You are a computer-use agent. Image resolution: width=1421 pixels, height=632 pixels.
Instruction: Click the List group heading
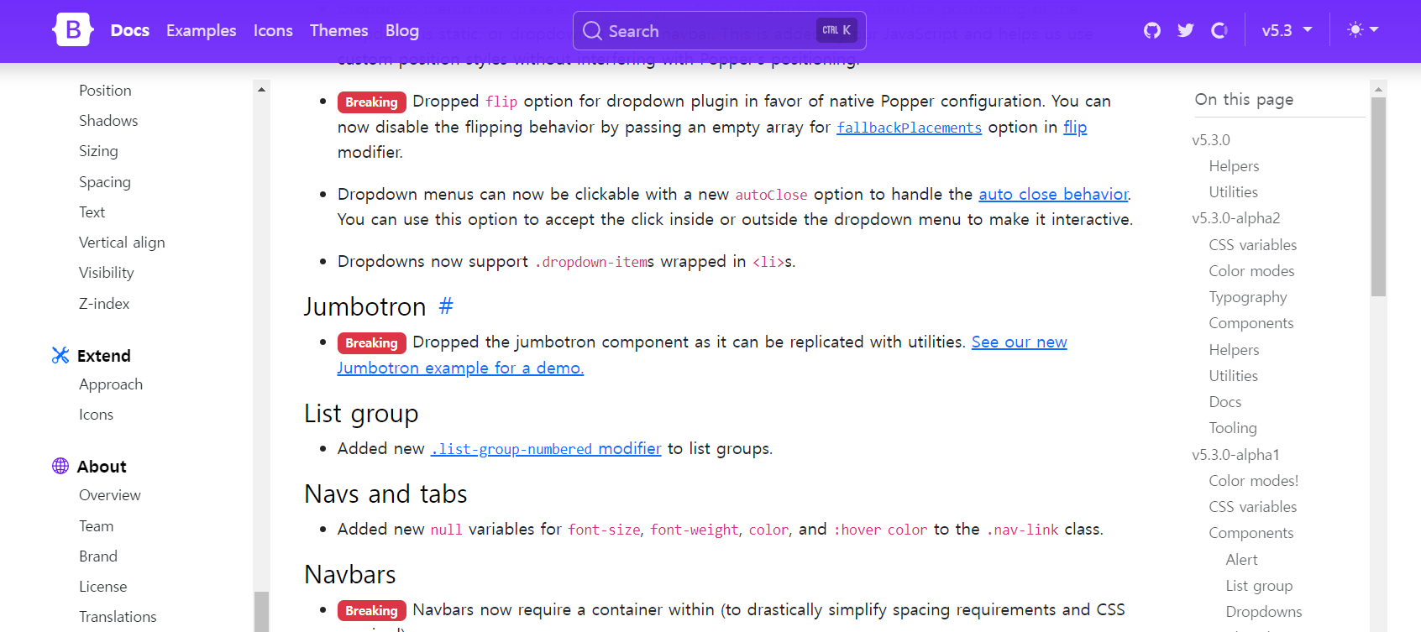tap(361, 414)
